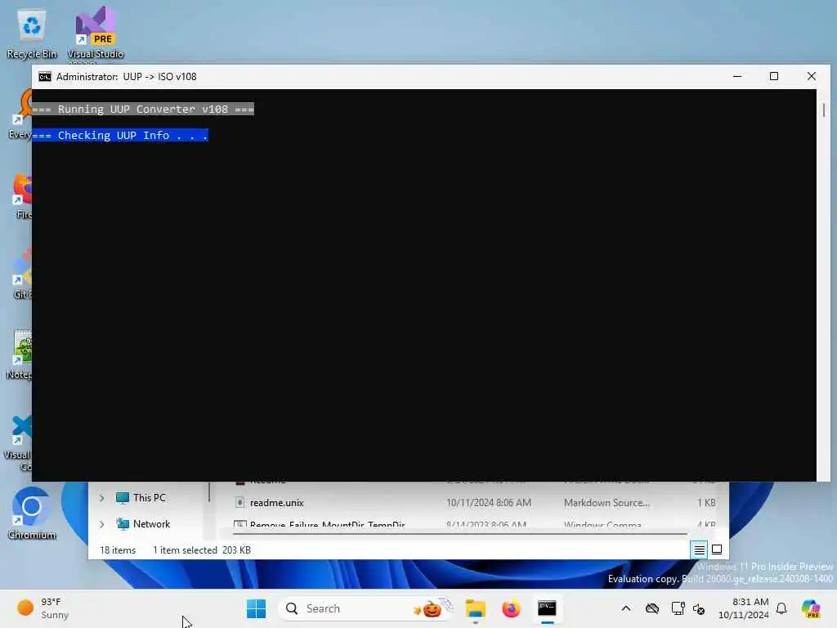Click the 'Markdown Source...' type cell
Viewport: 837px width, 628px height.
tap(606, 503)
